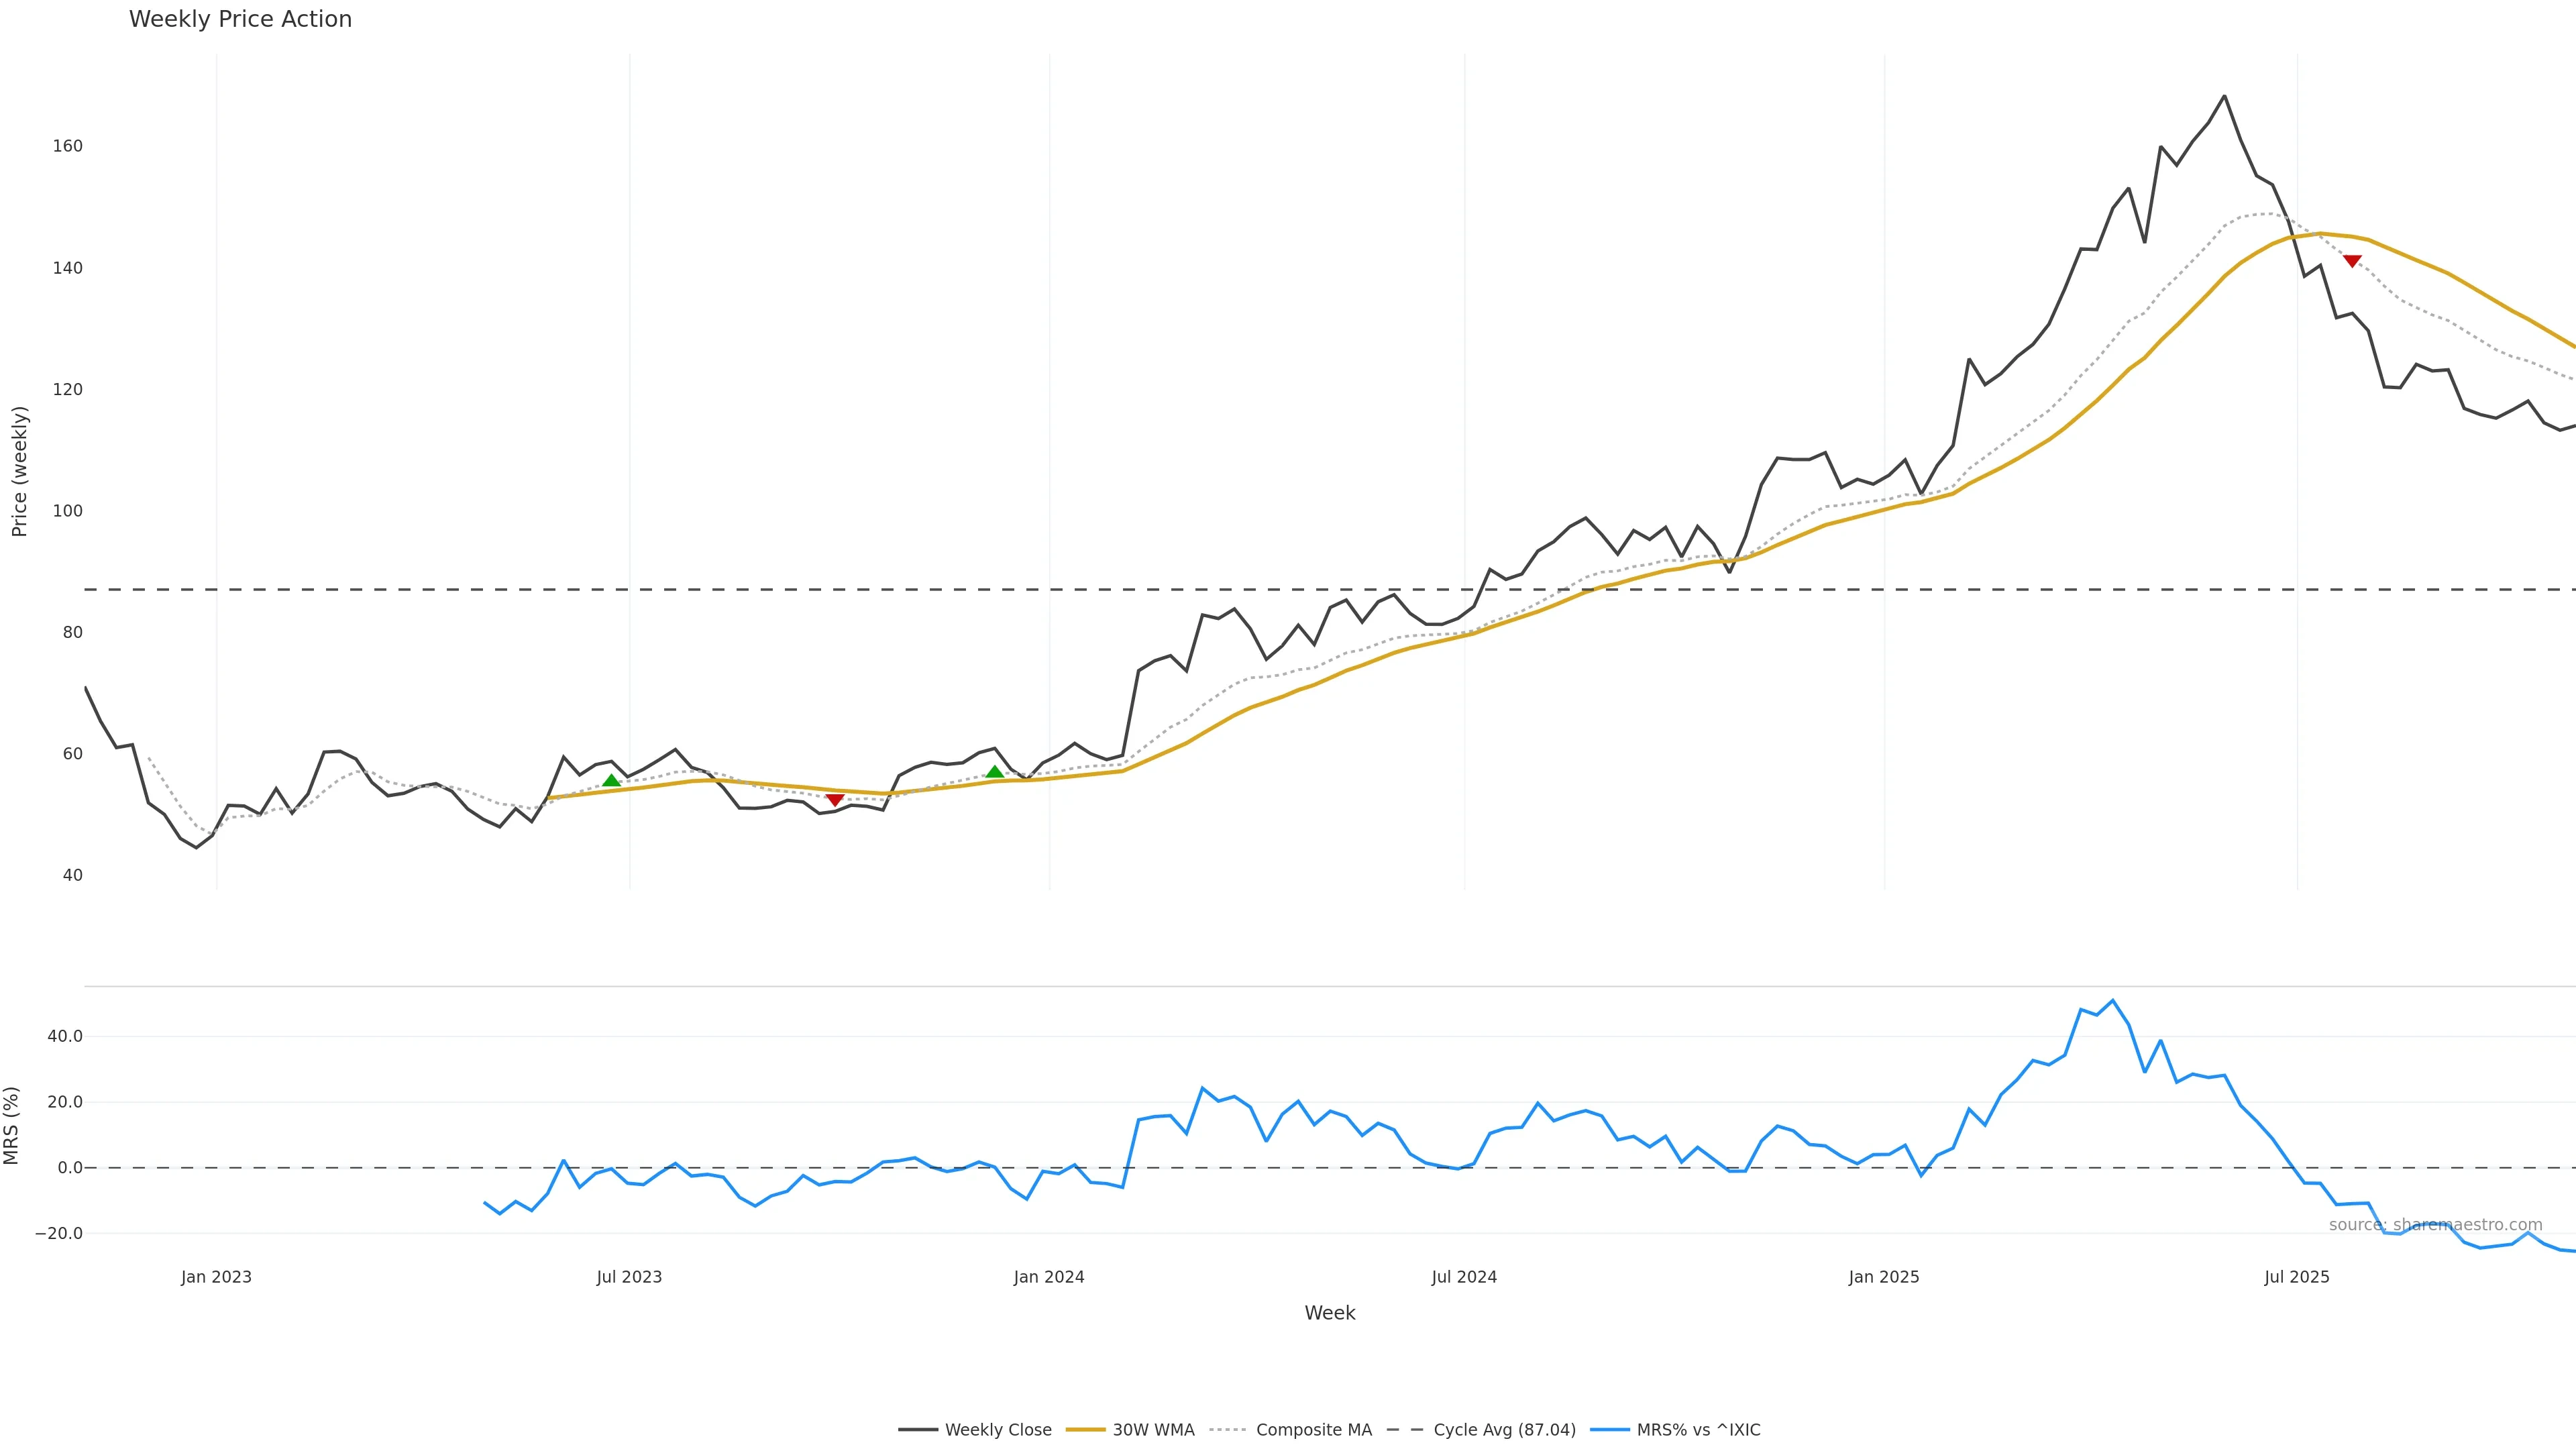Toggle the Composite MA legend entry
2576x1449 pixels.
[x=1291, y=1430]
